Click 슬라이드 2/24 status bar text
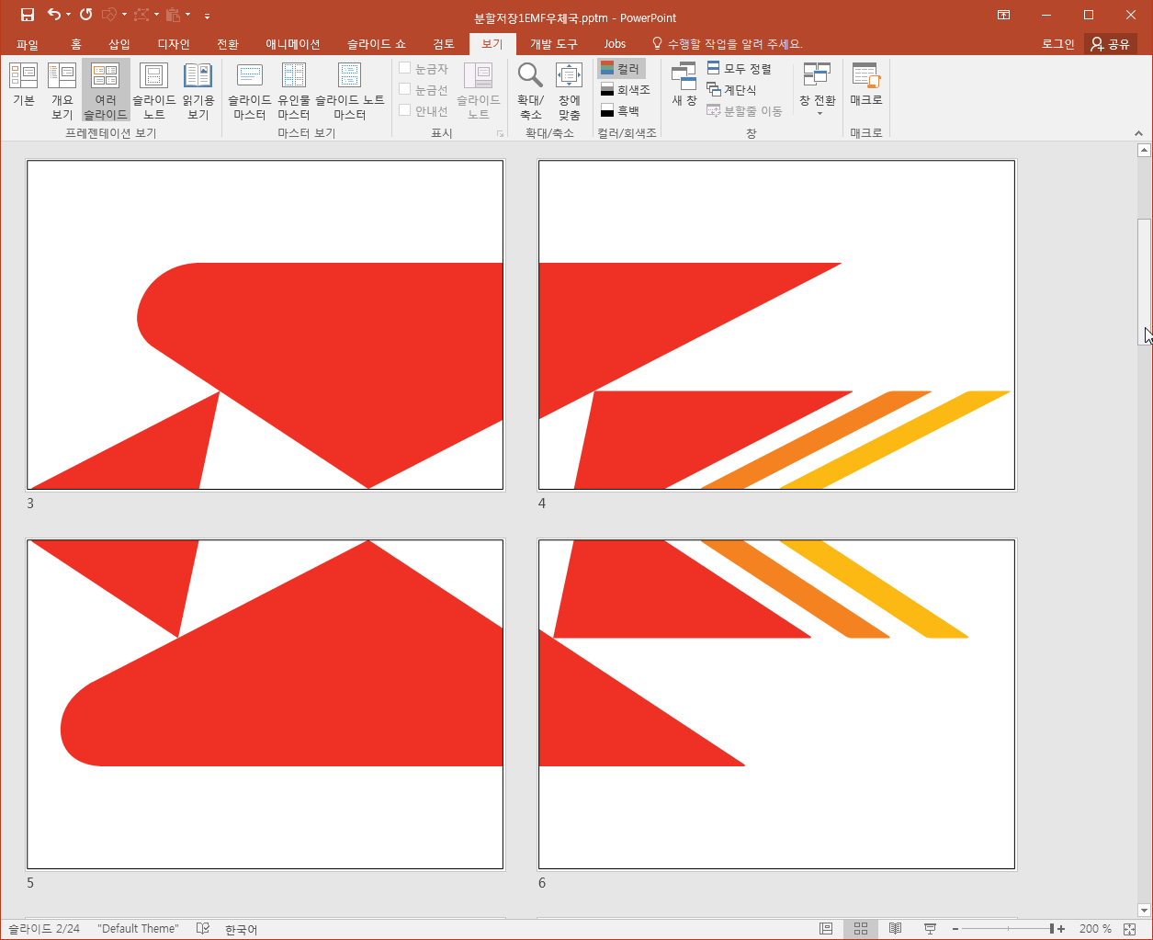 (44, 929)
